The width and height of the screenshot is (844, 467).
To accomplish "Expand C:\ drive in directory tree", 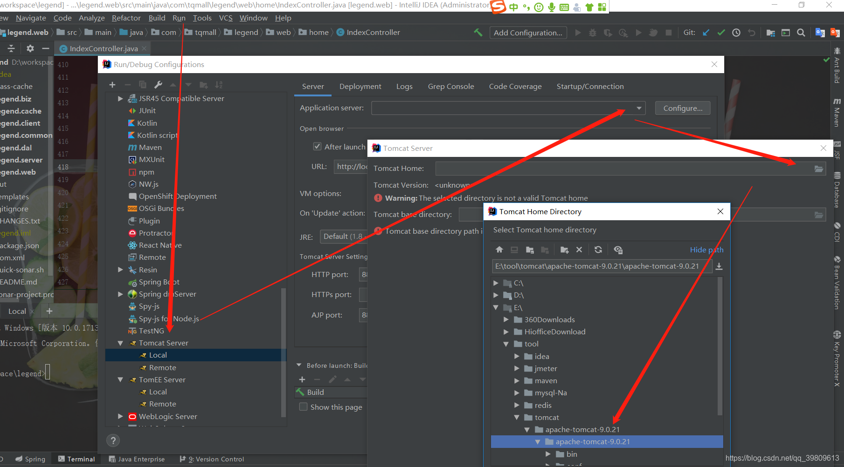I will [496, 283].
